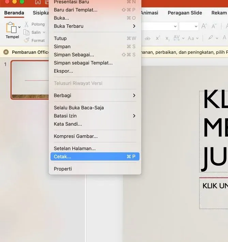Click the Salin copy icon

click(26, 32)
